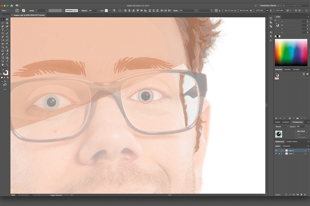
Task: Switch swatches to thumbnail grid view
Action: click(307, 74)
